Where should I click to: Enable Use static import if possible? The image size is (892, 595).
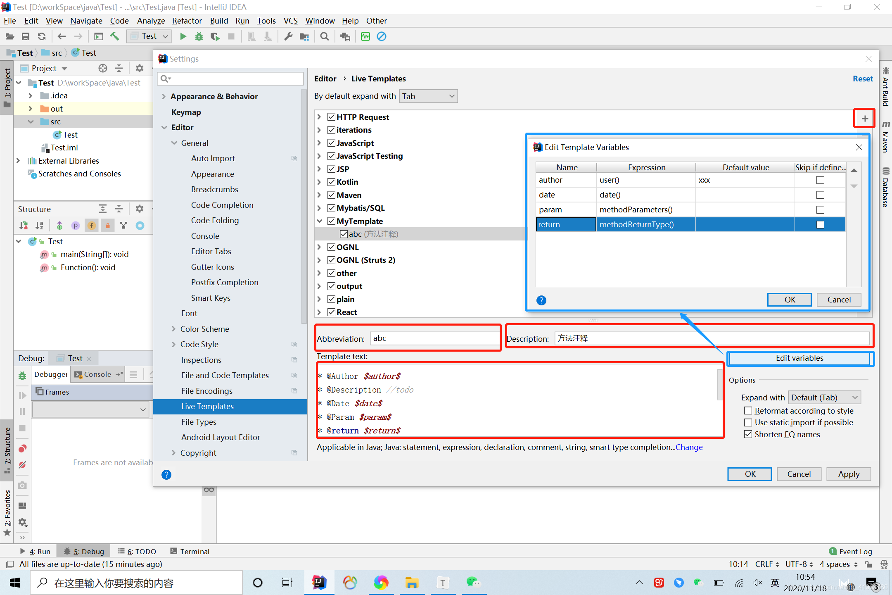(x=748, y=422)
